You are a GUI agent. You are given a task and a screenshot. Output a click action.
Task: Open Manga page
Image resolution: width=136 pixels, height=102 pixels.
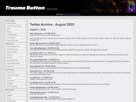click(16, 98)
